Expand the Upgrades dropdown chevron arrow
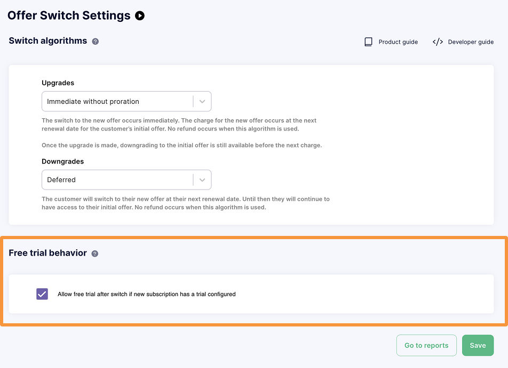This screenshot has height=368, width=508. pos(202,102)
